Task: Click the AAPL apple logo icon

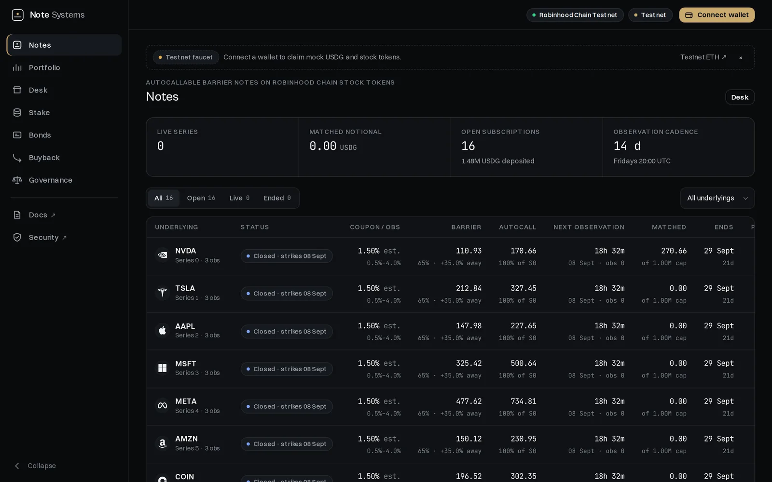Action: point(163,330)
